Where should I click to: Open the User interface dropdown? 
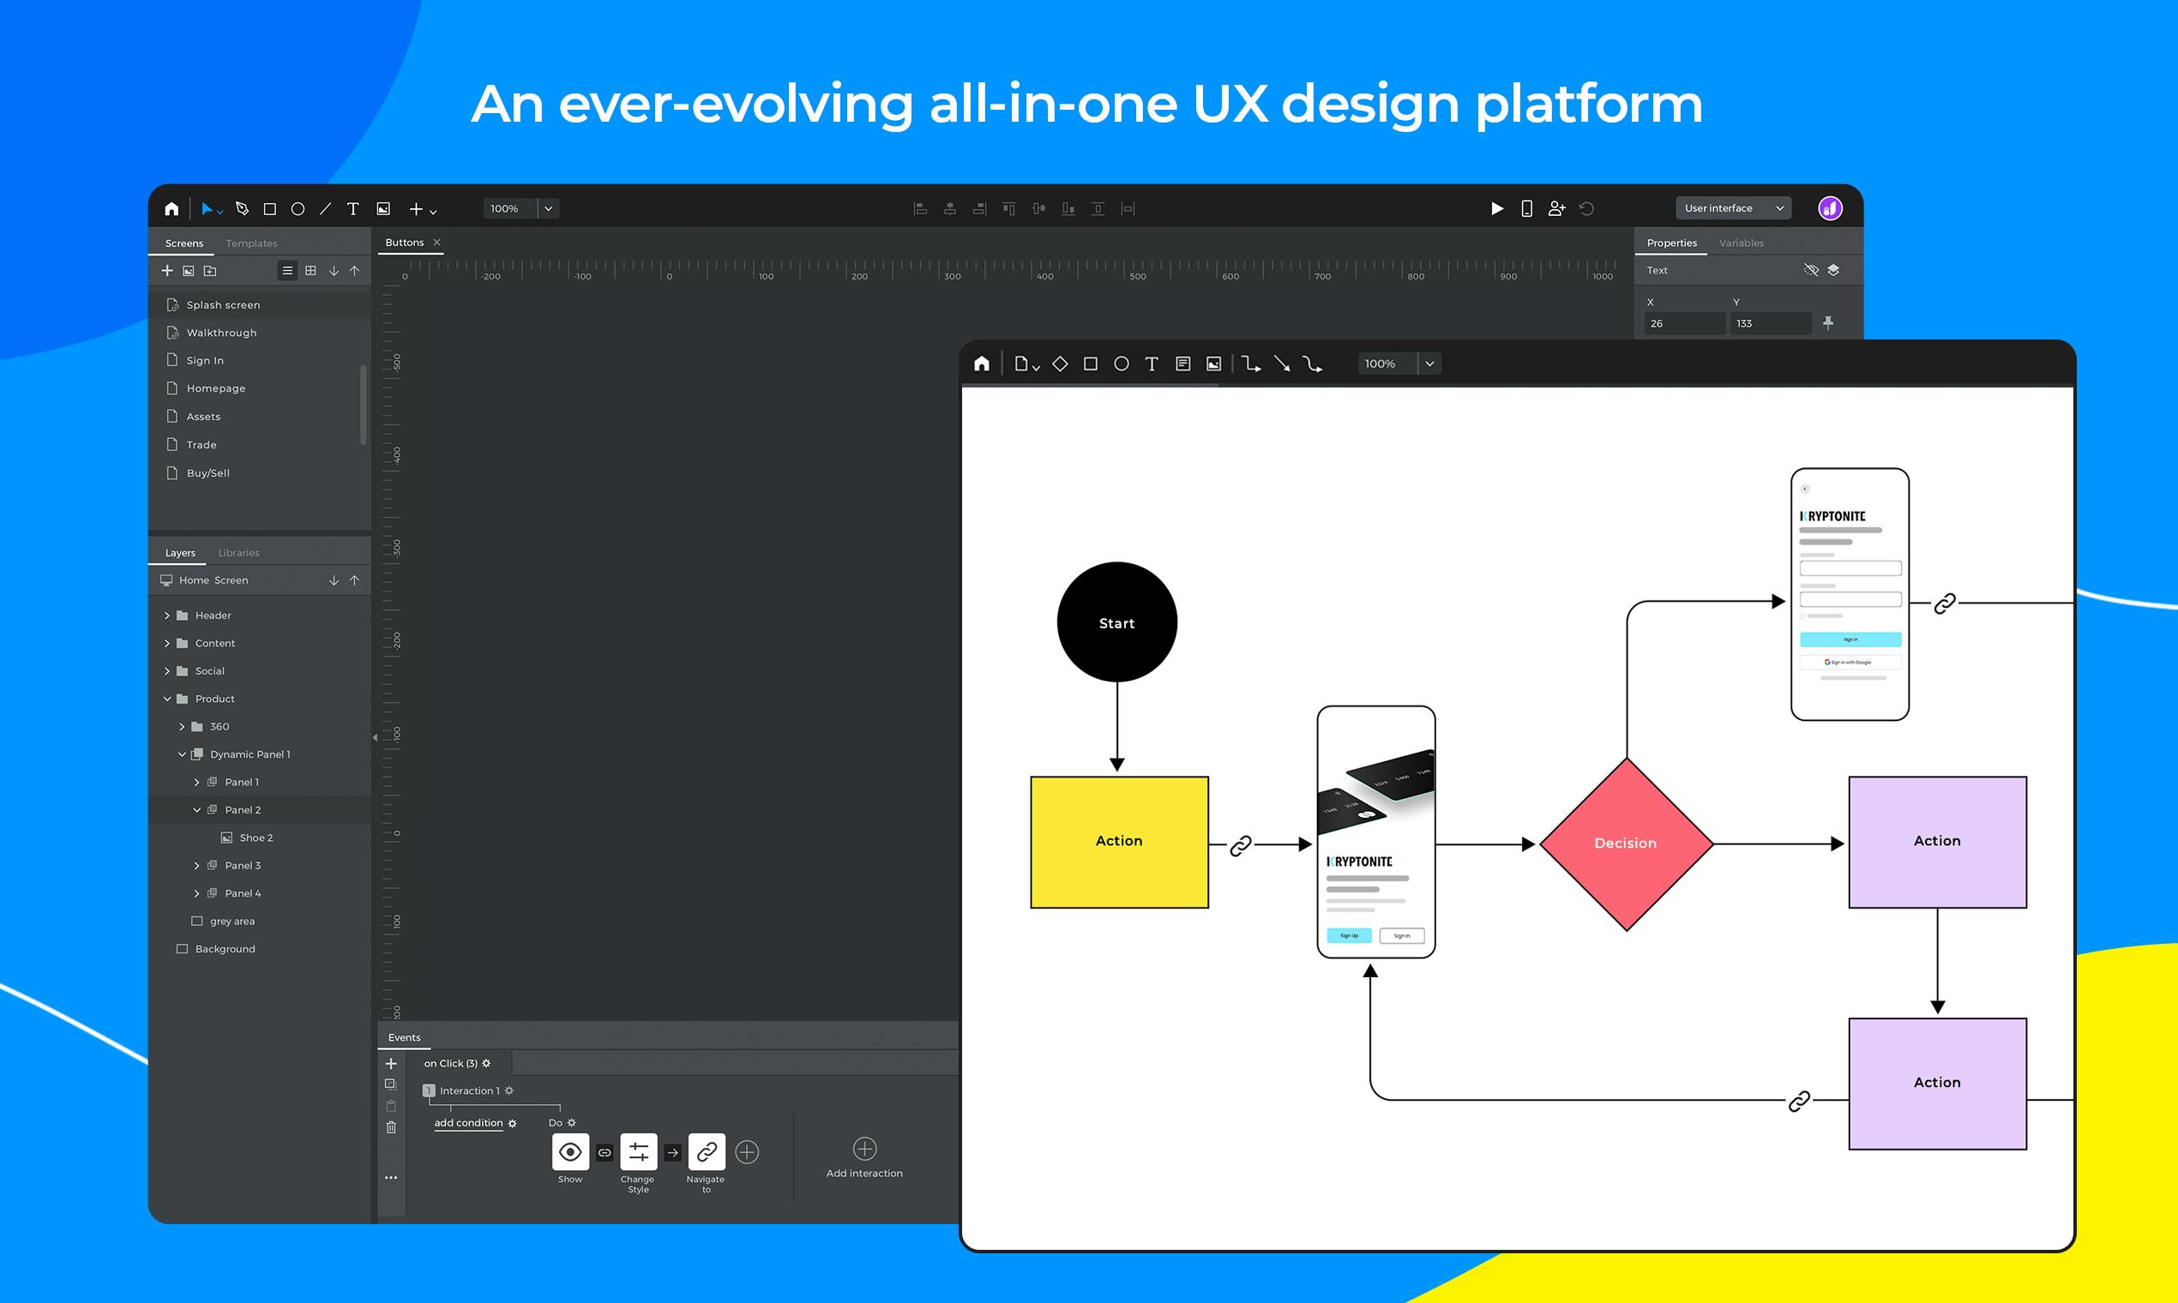tap(1734, 208)
